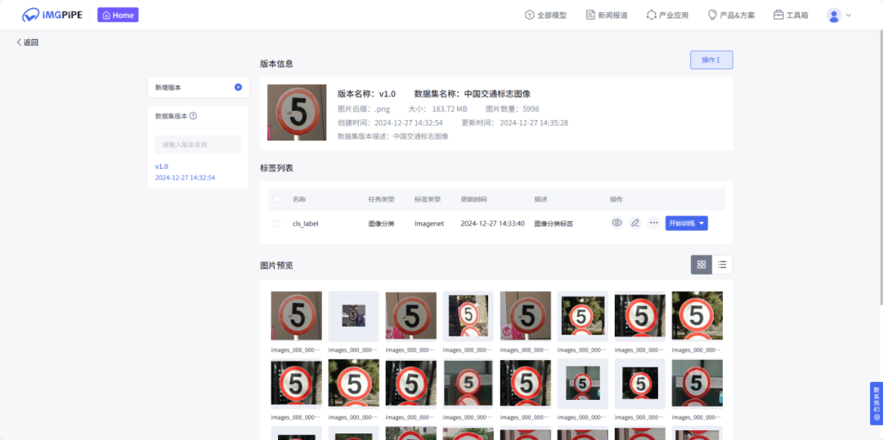The height and width of the screenshot is (440, 883).
Task: Click the imagenet label type cell
Action: pos(429,224)
